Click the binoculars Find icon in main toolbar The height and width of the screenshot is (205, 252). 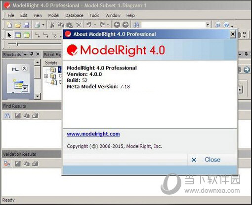coord(136,25)
